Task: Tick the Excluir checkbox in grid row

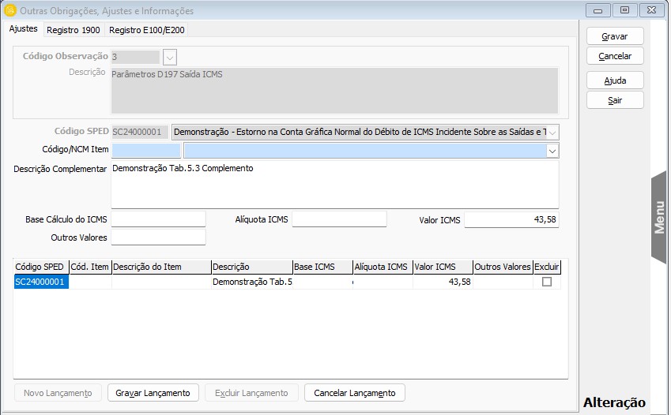Action: pos(546,282)
